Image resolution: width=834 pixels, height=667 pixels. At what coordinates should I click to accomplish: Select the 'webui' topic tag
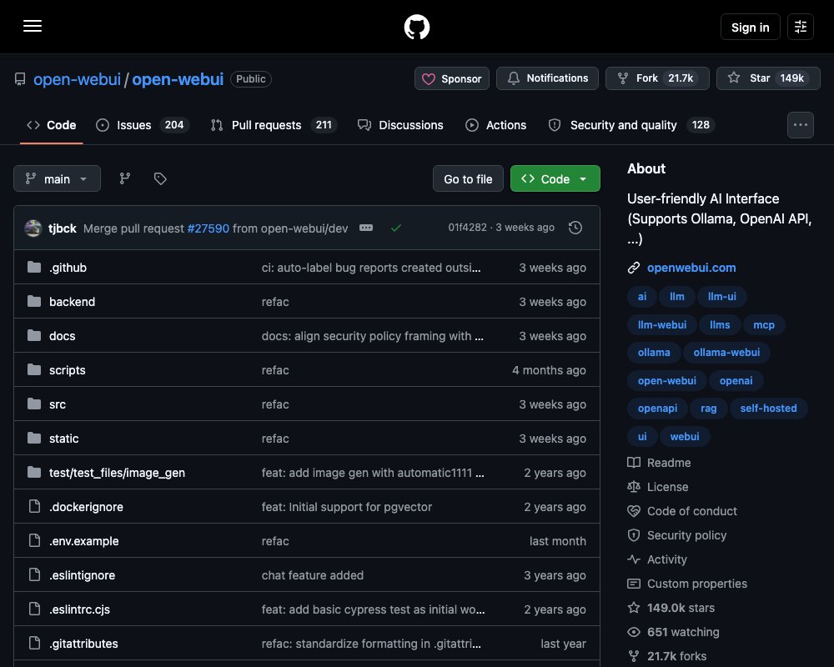coord(684,436)
